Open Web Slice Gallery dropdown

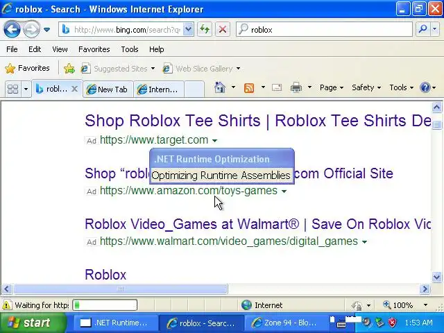202,69
